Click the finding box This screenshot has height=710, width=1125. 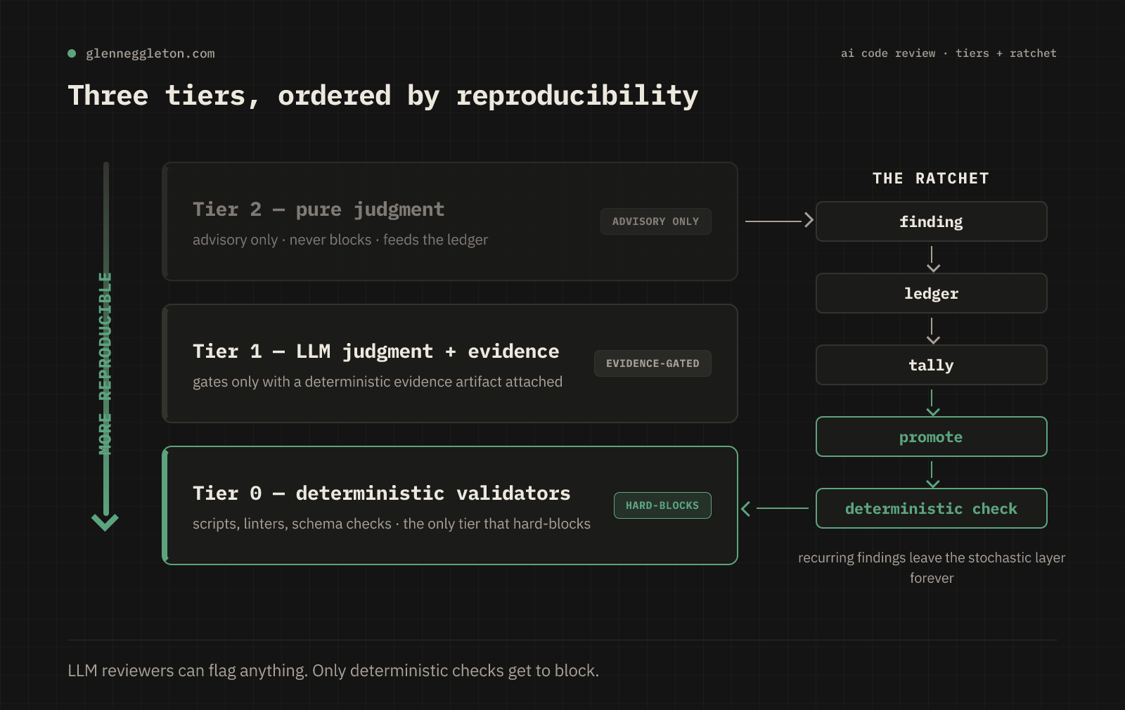point(932,221)
